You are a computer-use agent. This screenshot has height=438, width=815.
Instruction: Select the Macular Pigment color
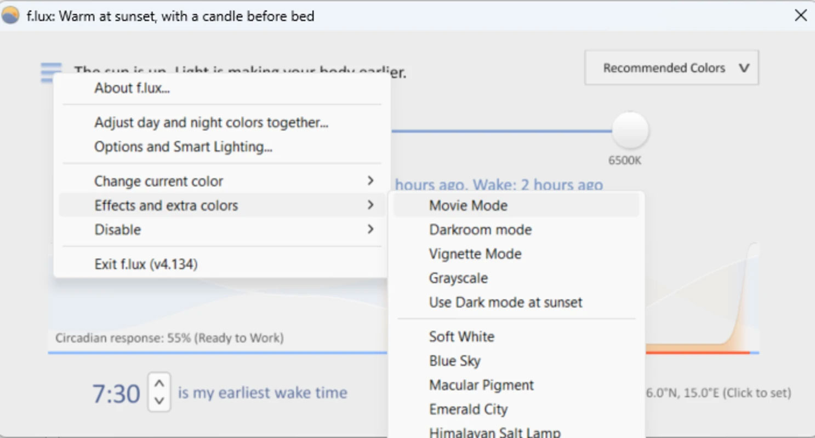(516, 385)
